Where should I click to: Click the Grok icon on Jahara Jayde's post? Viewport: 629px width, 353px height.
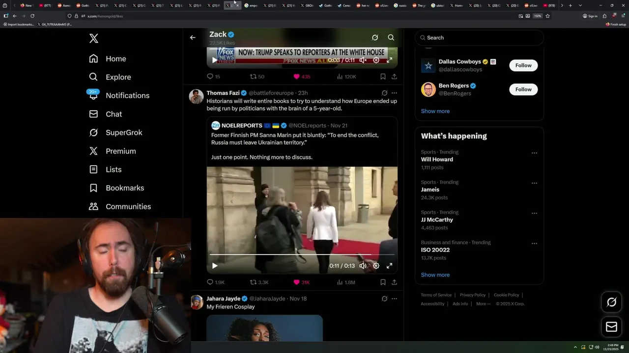pyautogui.click(x=384, y=299)
